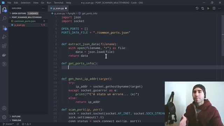Open Explorer Views and More Actions ellipsis
This screenshot has height=126, width=224.
tap(43, 8)
